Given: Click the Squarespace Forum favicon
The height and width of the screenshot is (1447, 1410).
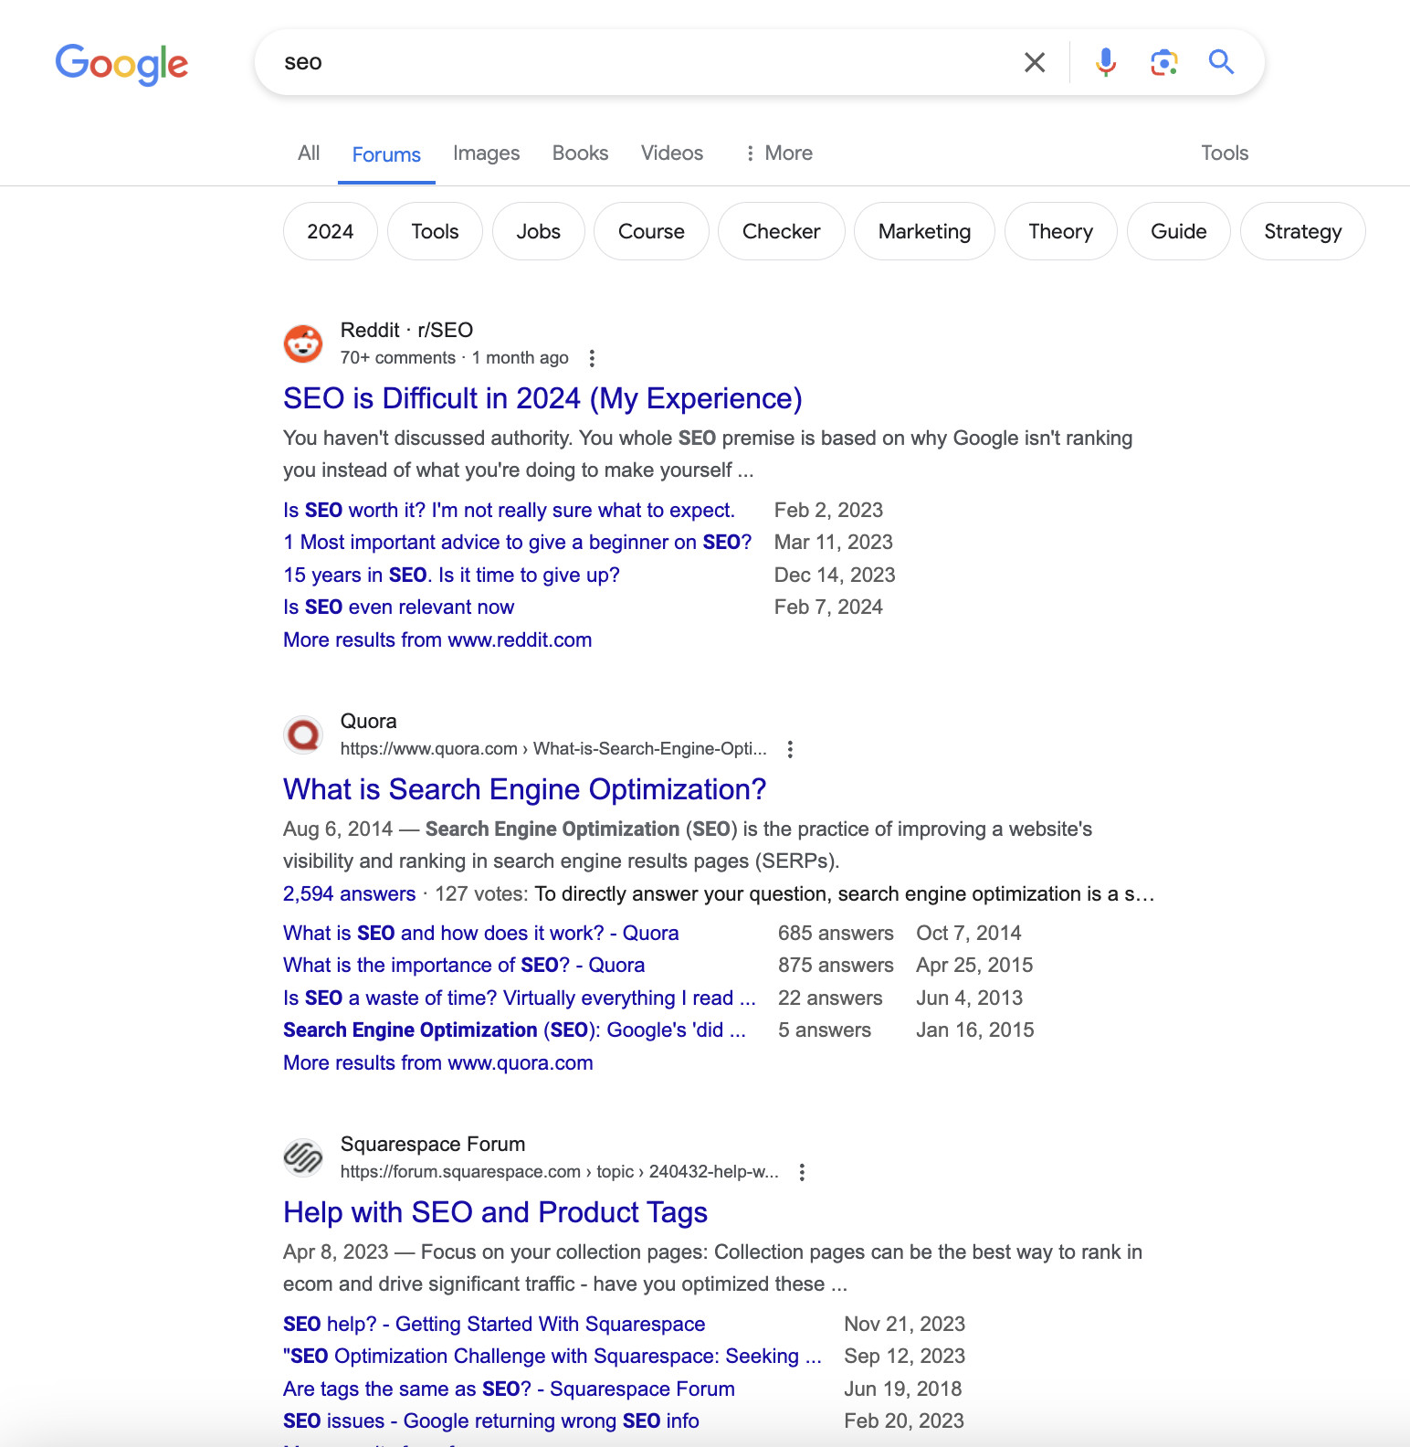Looking at the screenshot, I should pyautogui.click(x=303, y=1157).
